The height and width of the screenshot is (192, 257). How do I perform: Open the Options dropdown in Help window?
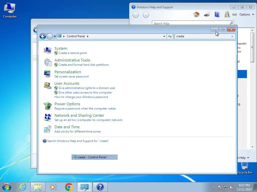point(247,14)
